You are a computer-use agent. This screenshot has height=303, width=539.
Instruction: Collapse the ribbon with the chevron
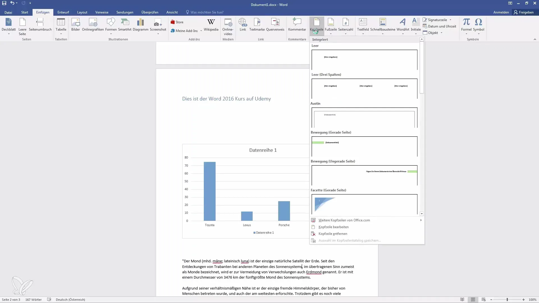click(x=535, y=39)
